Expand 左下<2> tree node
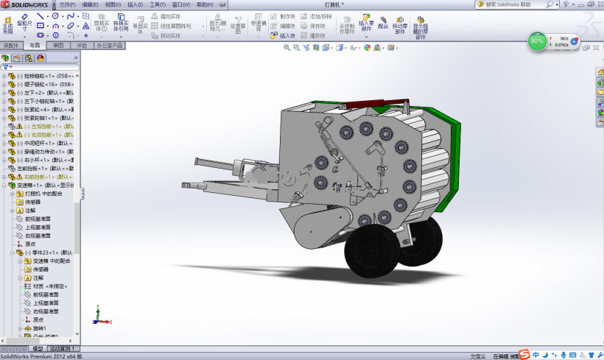 point(4,93)
